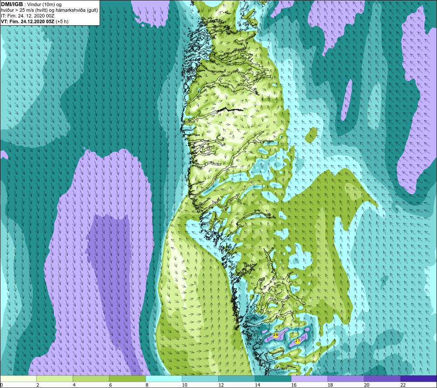Image resolution: width=437 pixels, height=388 pixels.
Task: Click the scale label '6'
Action: click(111, 385)
